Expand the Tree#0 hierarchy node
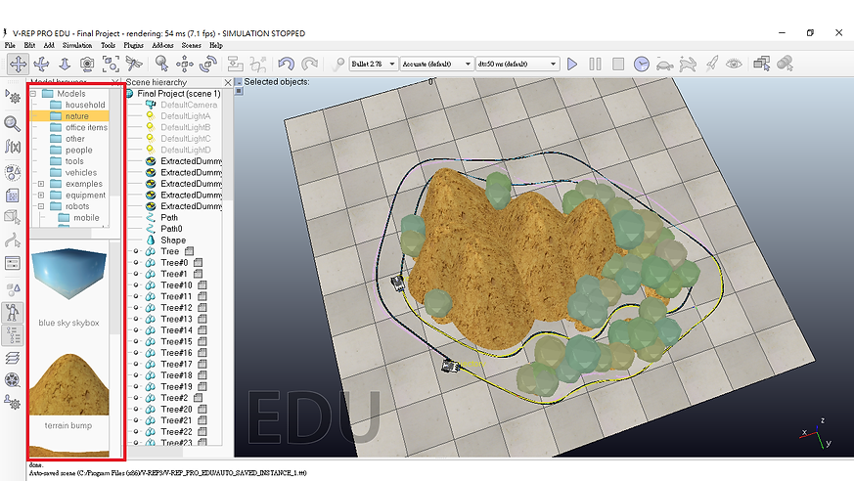The width and height of the screenshot is (854, 481). click(136, 262)
